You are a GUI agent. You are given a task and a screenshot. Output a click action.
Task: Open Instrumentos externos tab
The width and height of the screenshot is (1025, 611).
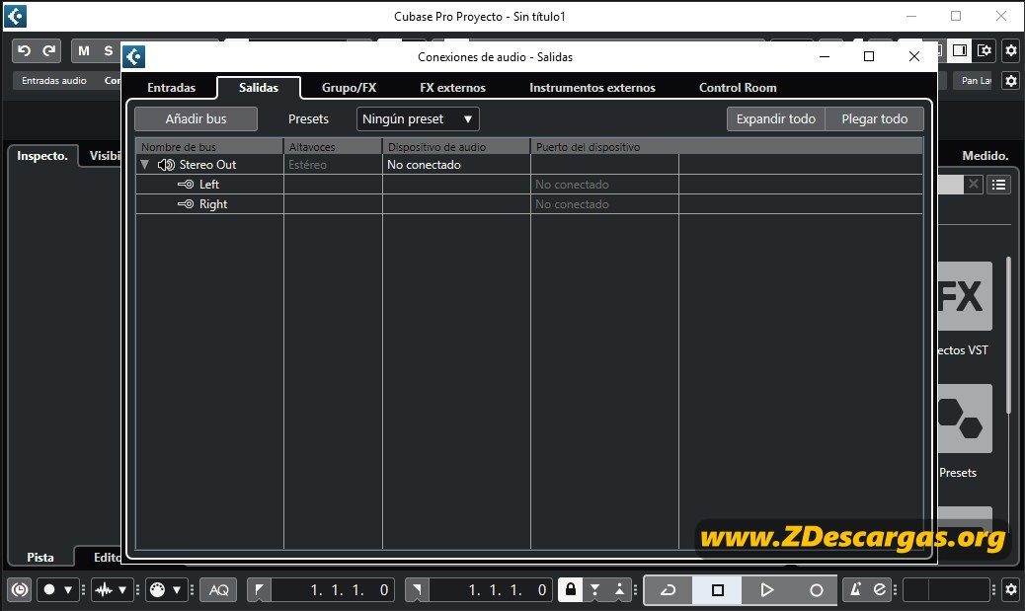pyautogui.click(x=592, y=88)
